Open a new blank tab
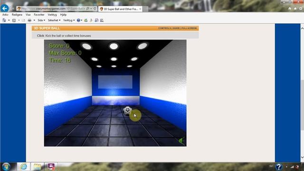The image size is (304, 171). tap(146, 9)
